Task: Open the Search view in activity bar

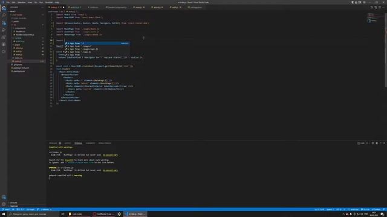Action: click(x=4, y=15)
